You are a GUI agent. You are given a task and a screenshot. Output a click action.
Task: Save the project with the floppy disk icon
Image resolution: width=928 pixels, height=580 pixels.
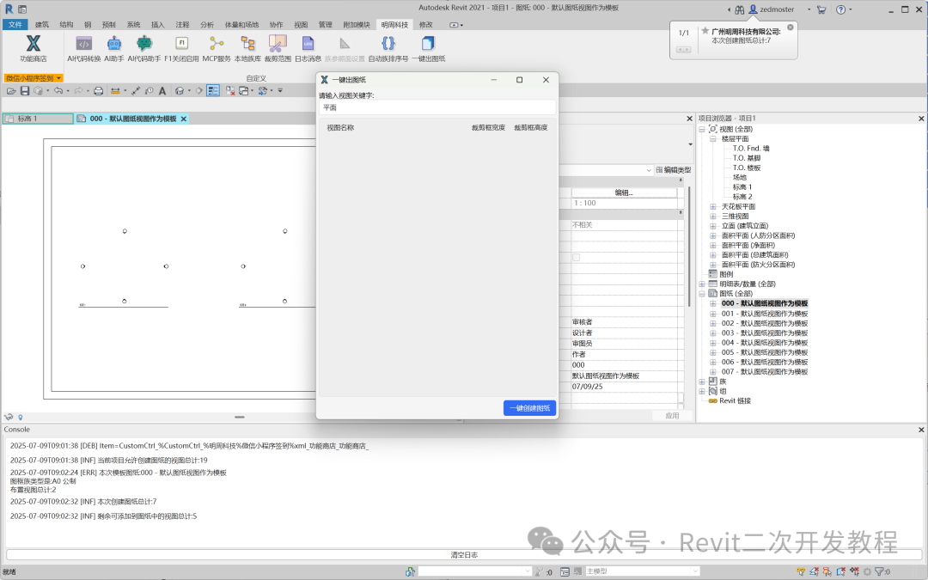[25, 90]
